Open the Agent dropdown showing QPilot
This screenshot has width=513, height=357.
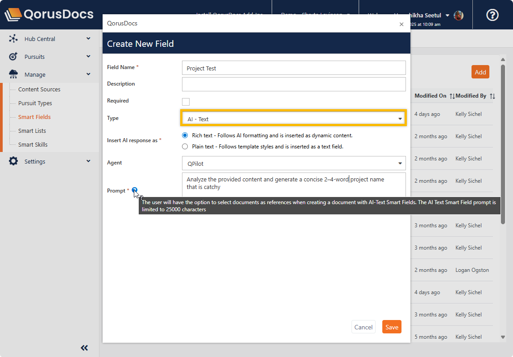(x=294, y=163)
